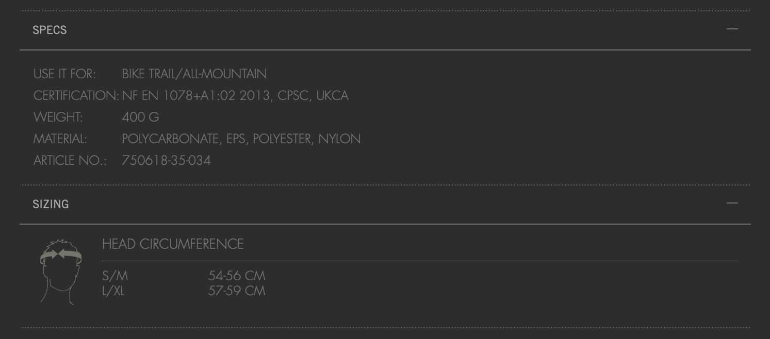Click the SPECS section header
This screenshot has width=770, height=339.
pyautogui.click(x=385, y=30)
